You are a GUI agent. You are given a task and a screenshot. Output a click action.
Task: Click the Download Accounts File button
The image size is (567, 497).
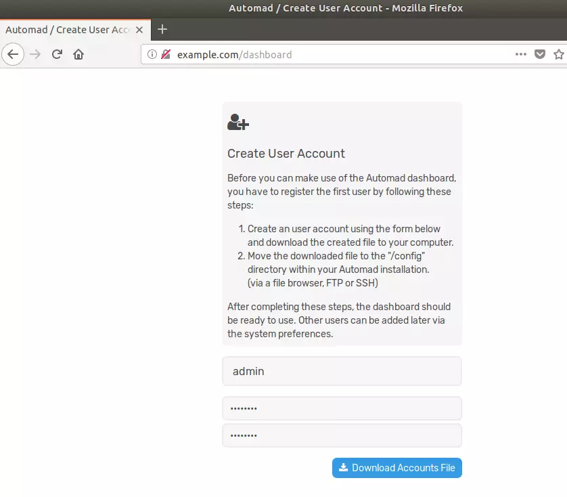click(397, 468)
